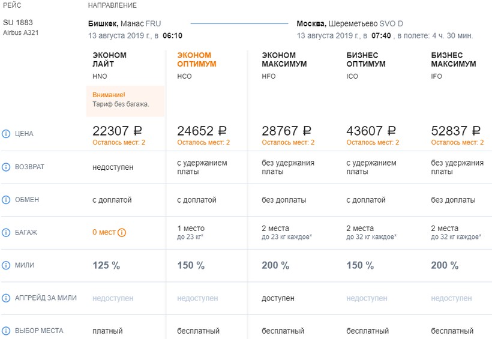The width and height of the screenshot is (492, 339).
Task: Select the 28767 ₽ fare price
Action: [x=286, y=131]
